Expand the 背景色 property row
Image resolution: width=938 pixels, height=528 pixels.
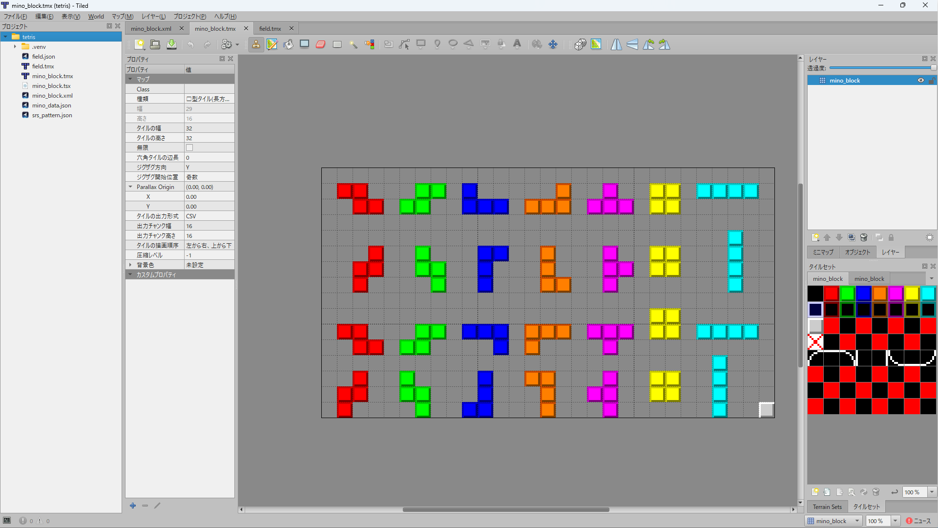pyautogui.click(x=130, y=265)
